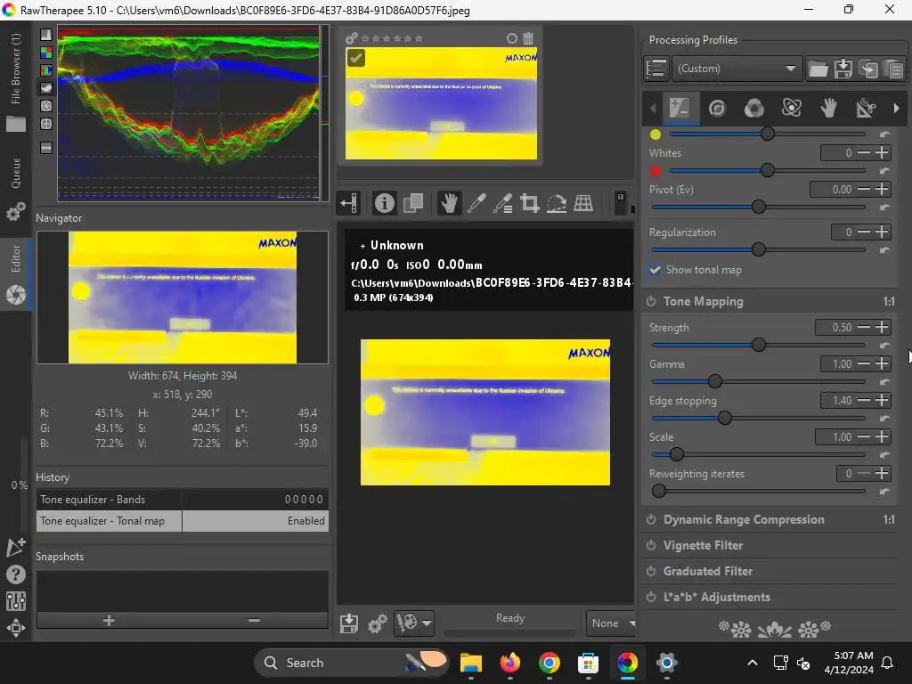
Task: Decrease Scale value with minus button
Action: [864, 436]
